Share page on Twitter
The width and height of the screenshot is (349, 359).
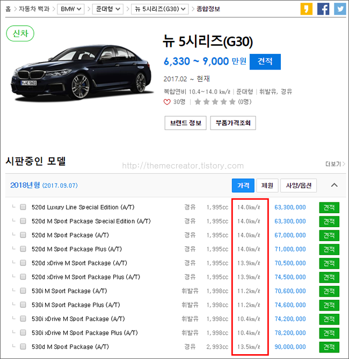pos(340,9)
